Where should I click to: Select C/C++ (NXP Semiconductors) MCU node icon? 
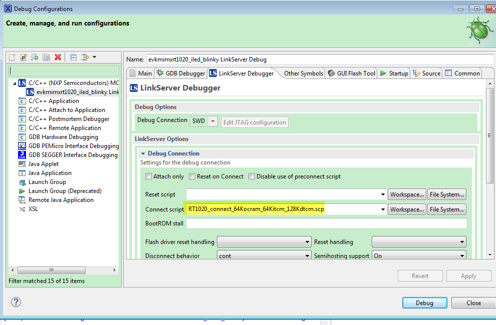tap(22, 83)
